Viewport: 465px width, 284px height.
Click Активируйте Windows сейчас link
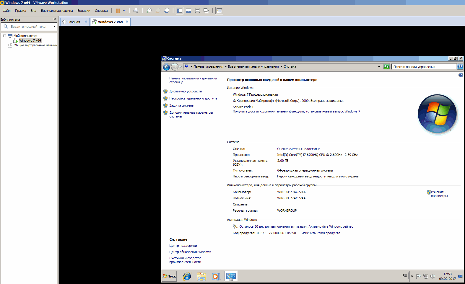(x=331, y=226)
